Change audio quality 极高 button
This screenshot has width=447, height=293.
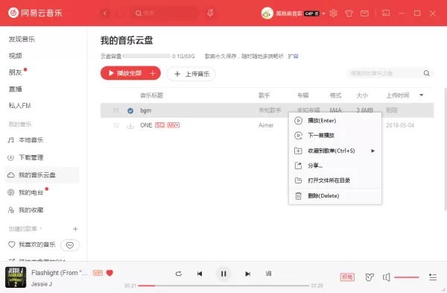tap(347, 277)
